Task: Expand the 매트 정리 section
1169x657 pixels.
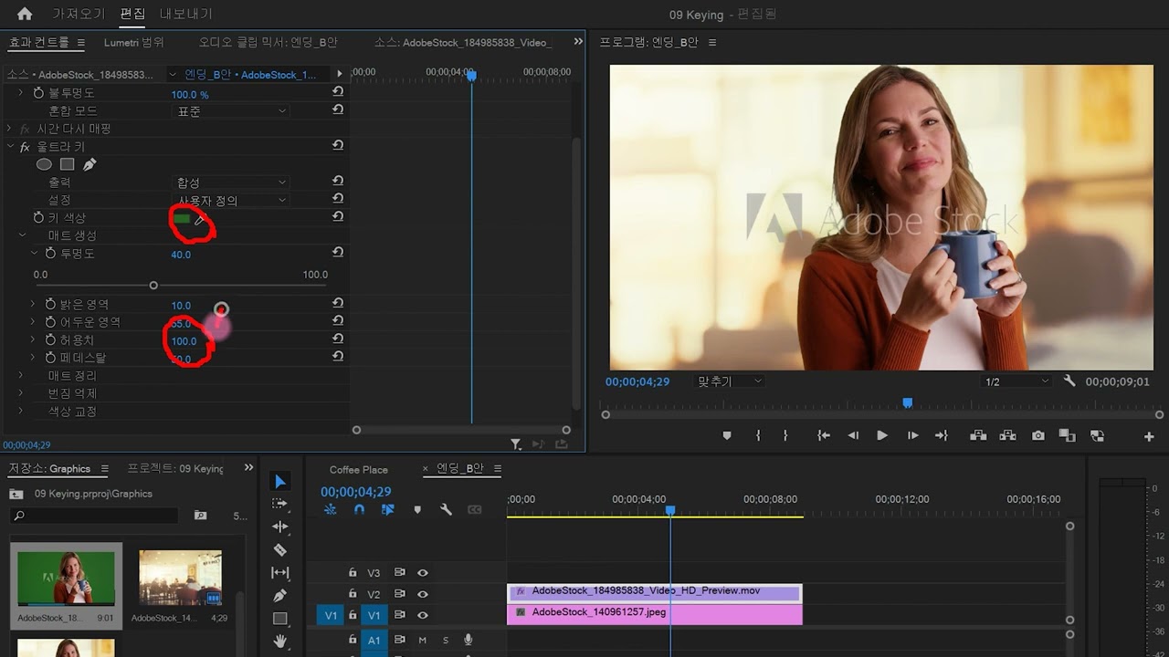Action: tap(21, 376)
